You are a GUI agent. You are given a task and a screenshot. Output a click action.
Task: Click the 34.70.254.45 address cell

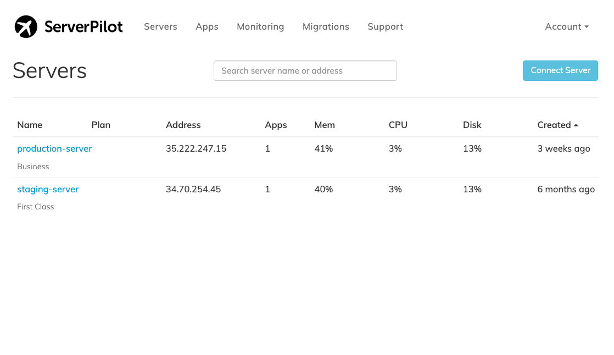click(193, 189)
